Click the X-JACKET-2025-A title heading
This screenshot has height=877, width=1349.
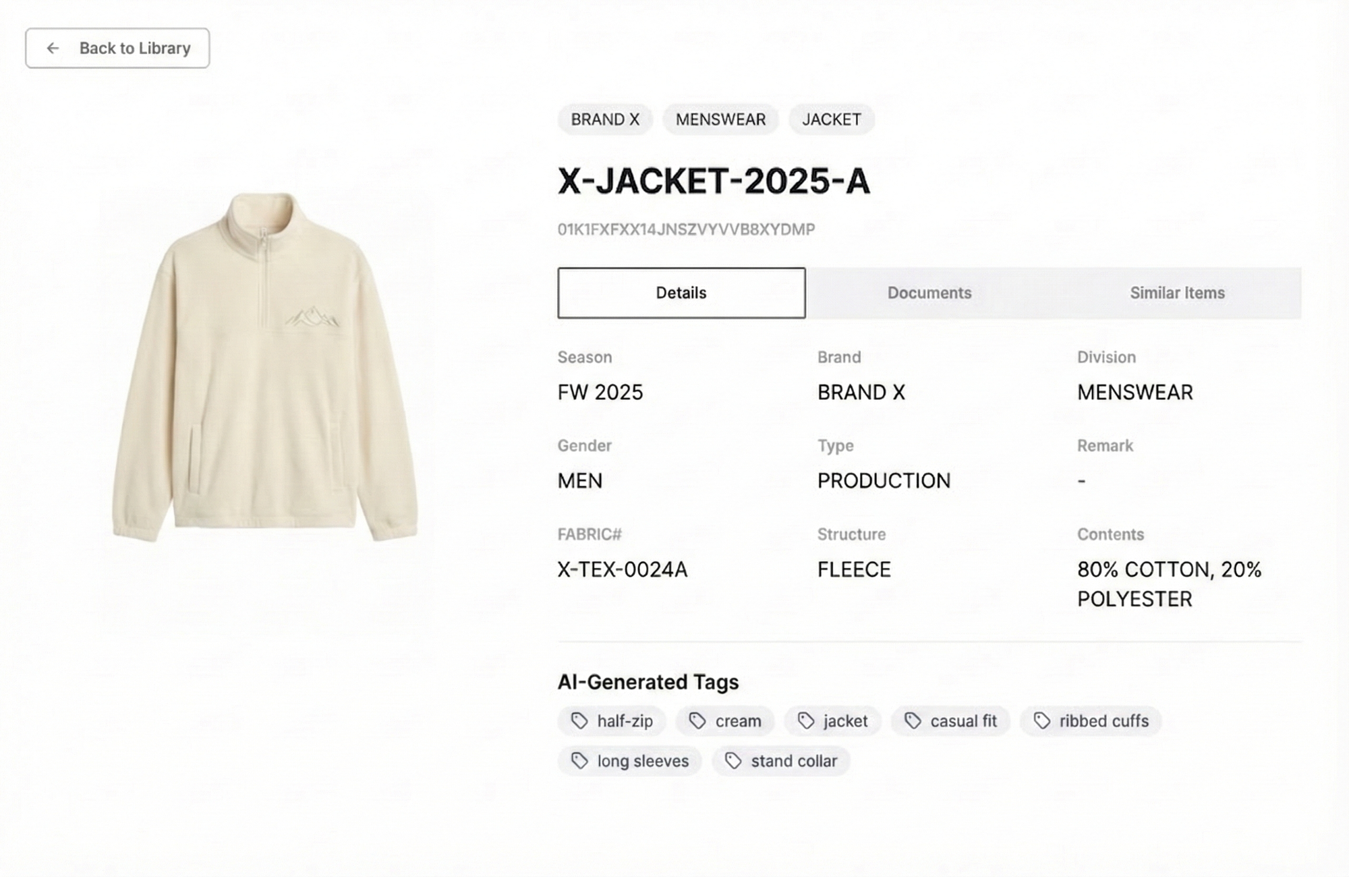click(714, 181)
